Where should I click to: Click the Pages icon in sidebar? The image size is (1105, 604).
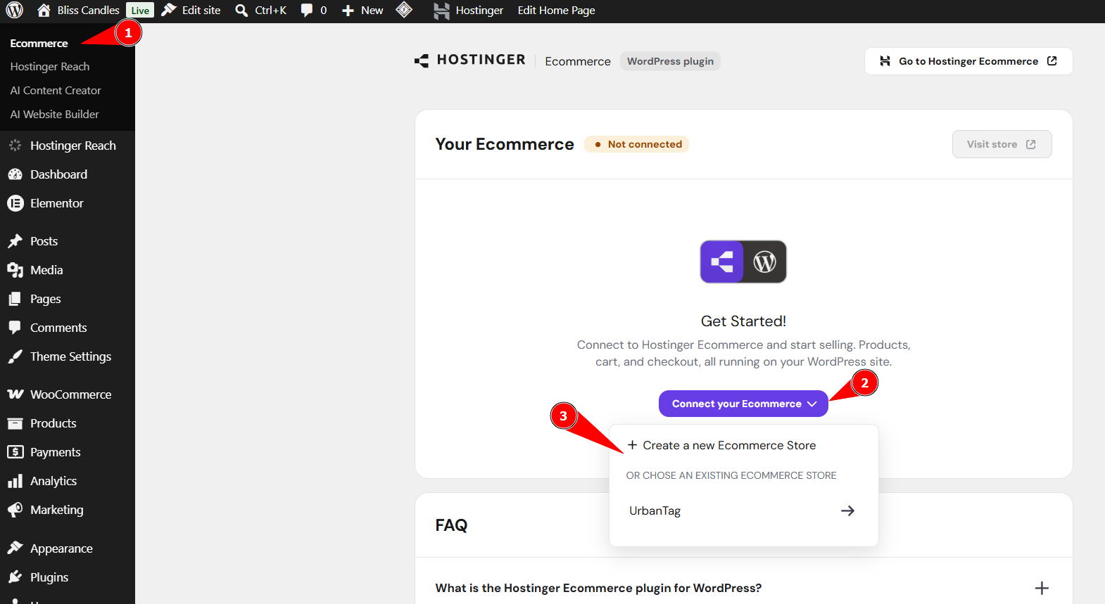pos(15,299)
